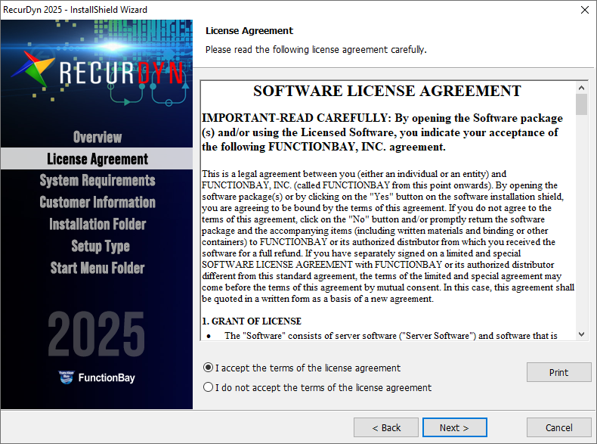The image size is (597, 444).
Task: Click the license scrollbar down arrow
Action: click(581, 334)
